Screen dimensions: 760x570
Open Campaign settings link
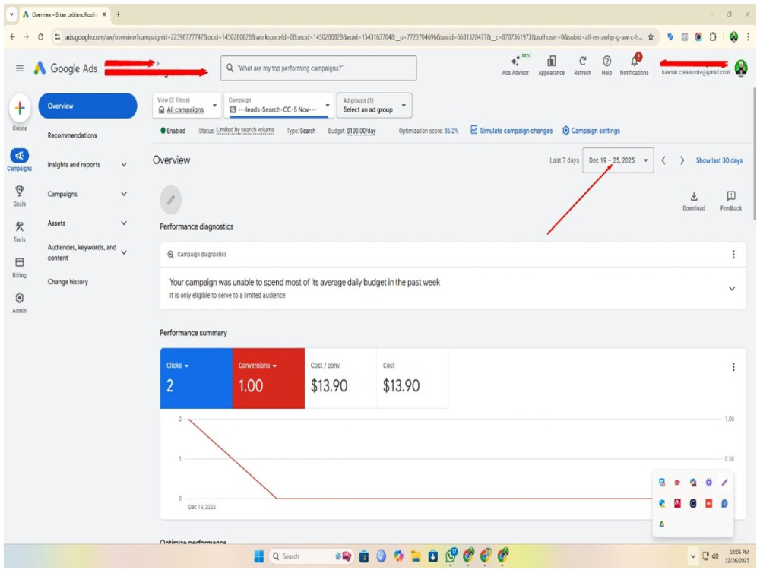(x=591, y=131)
